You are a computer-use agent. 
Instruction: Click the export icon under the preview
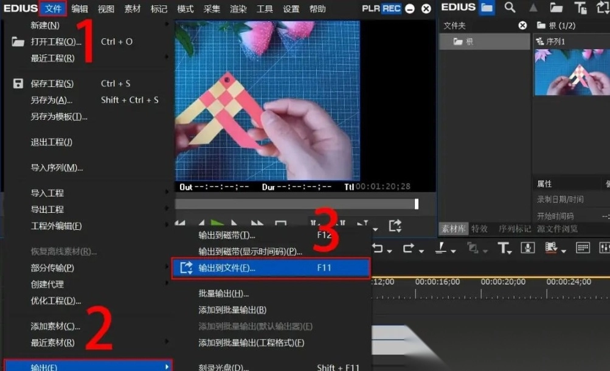pos(395,226)
